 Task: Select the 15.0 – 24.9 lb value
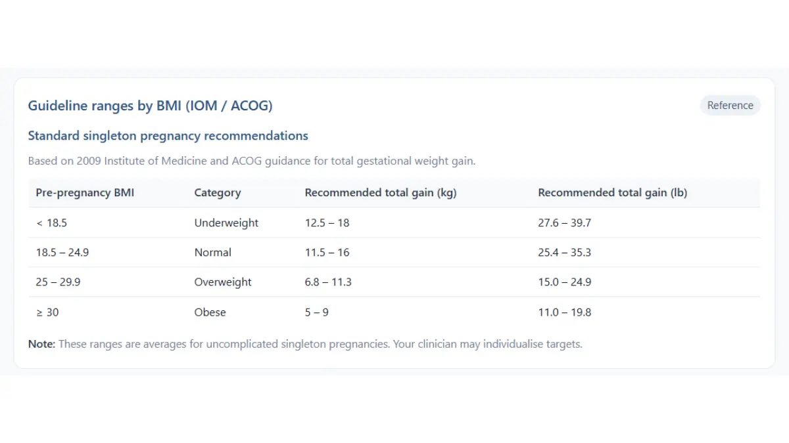click(x=565, y=282)
